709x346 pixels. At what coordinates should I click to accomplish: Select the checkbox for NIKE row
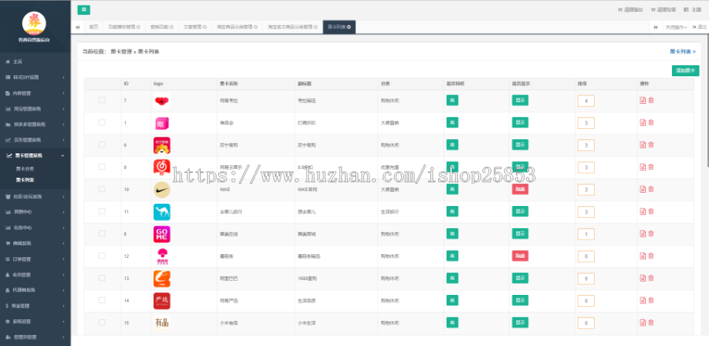pos(102,190)
